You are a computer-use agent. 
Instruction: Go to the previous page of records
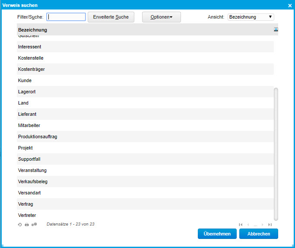(248, 225)
